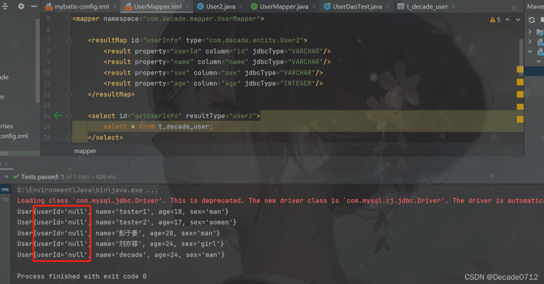Click the collapse-all icon in project panel
The width and height of the screenshot is (544, 284).
[6, 6]
